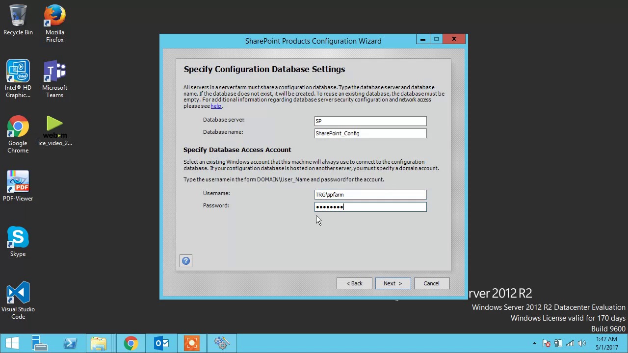Click the 'Database name:' label
Screen dimensions: 628x353
223,132
